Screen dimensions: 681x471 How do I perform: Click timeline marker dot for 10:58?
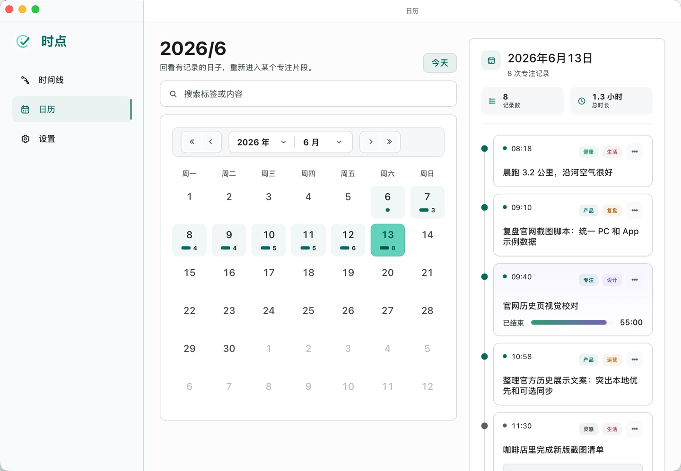point(484,357)
